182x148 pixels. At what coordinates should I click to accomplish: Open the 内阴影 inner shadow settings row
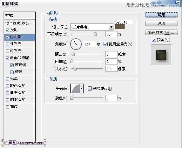coord(20,37)
